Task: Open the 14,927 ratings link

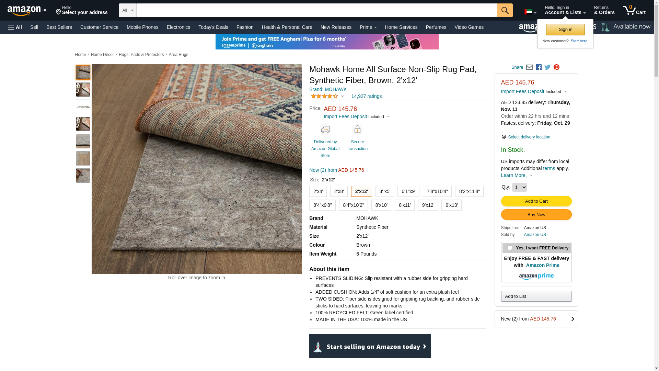Action: (366, 96)
